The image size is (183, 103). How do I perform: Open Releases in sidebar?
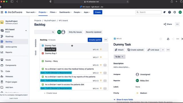coord(9,76)
